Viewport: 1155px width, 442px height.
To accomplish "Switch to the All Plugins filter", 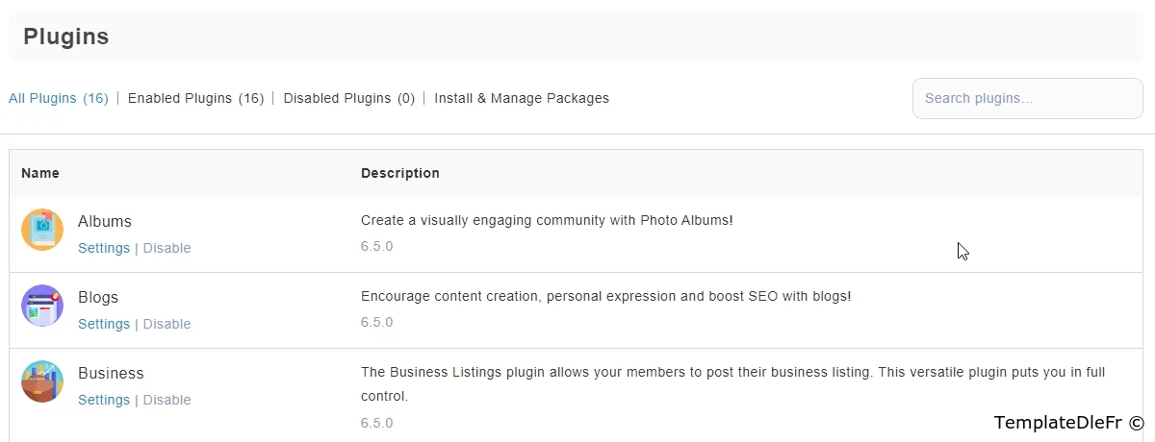I will tap(58, 98).
